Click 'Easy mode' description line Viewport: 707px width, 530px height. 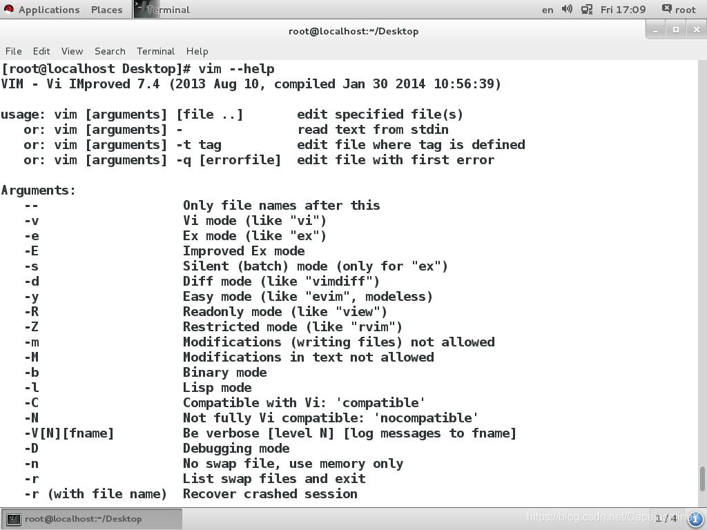pyautogui.click(x=307, y=297)
